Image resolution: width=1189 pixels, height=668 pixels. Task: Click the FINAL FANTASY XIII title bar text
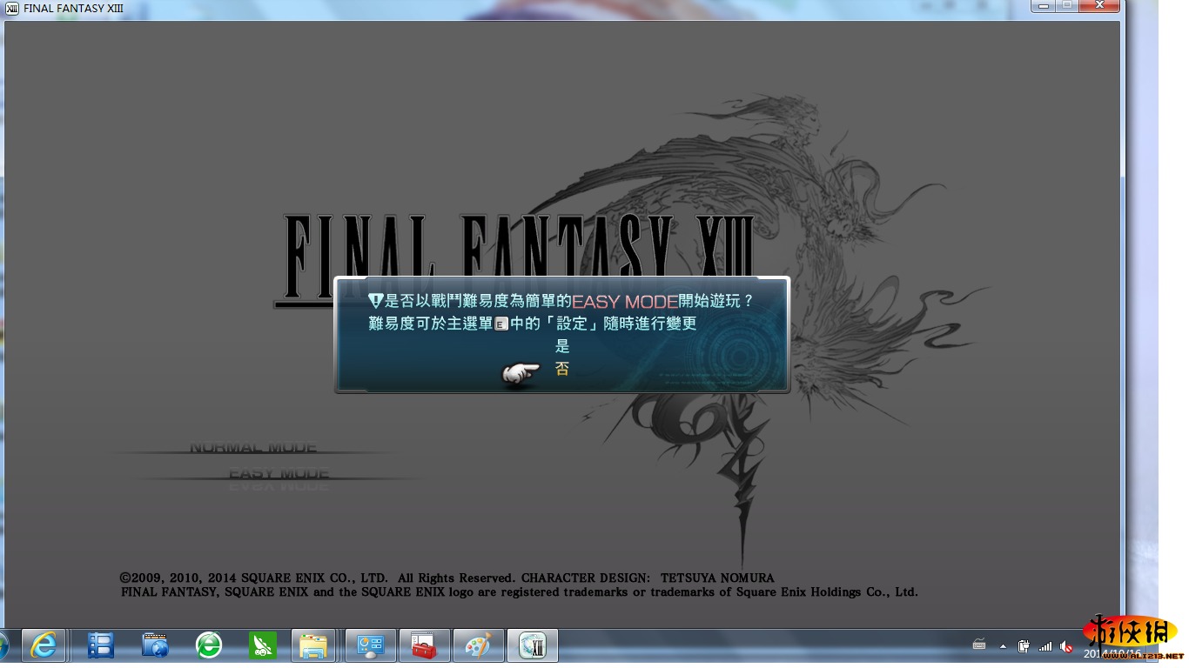click(x=73, y=9)
